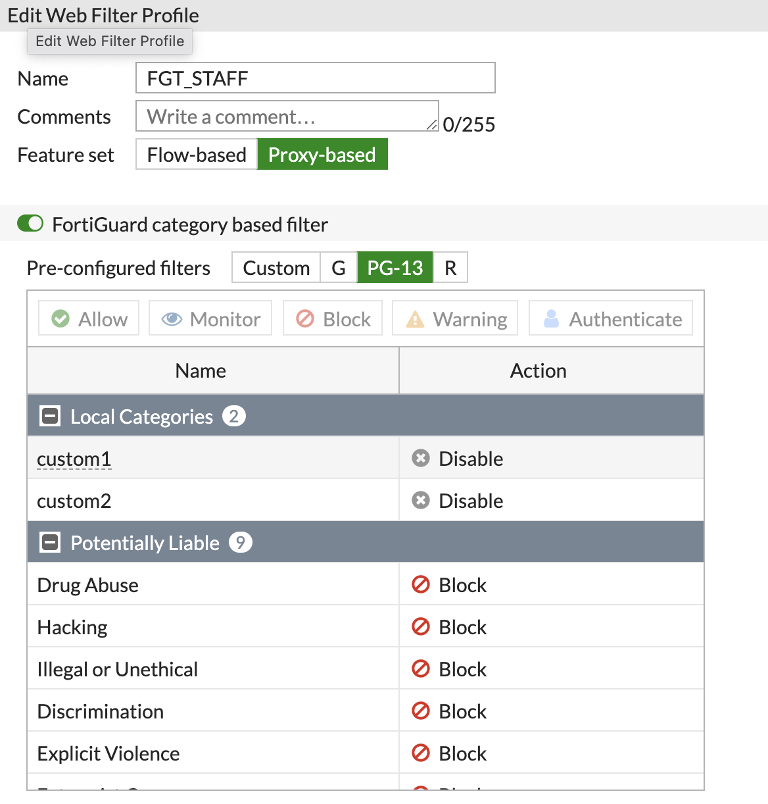Keep Proxy-based feature set selected
This screenshot has width=768, height=804.
tap(322, 154)
